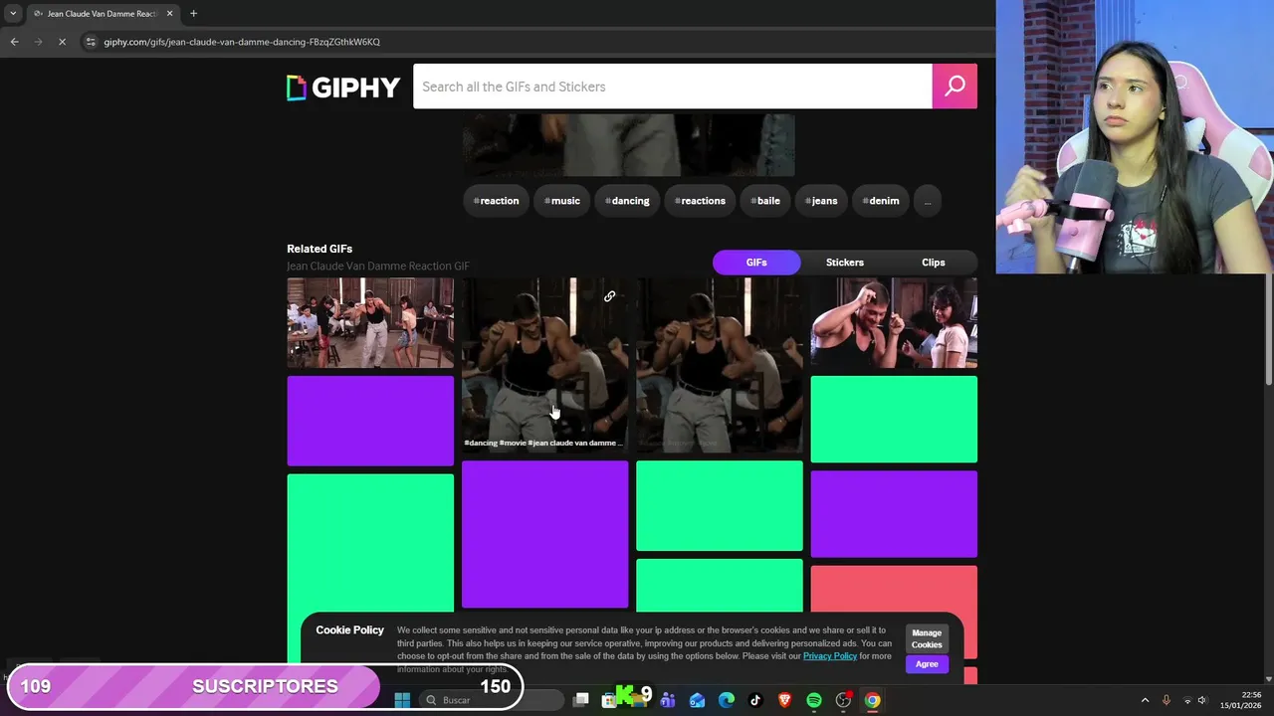This screenshot has height=716, width=1274.
Task: Open OBS Studio from taskbar
Action: point(843,700)
